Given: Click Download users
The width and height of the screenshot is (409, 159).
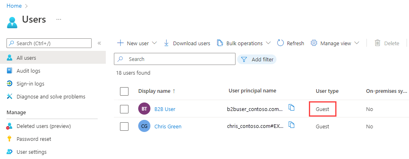Looking at the screenshot, I should click(x=187, y=43).
